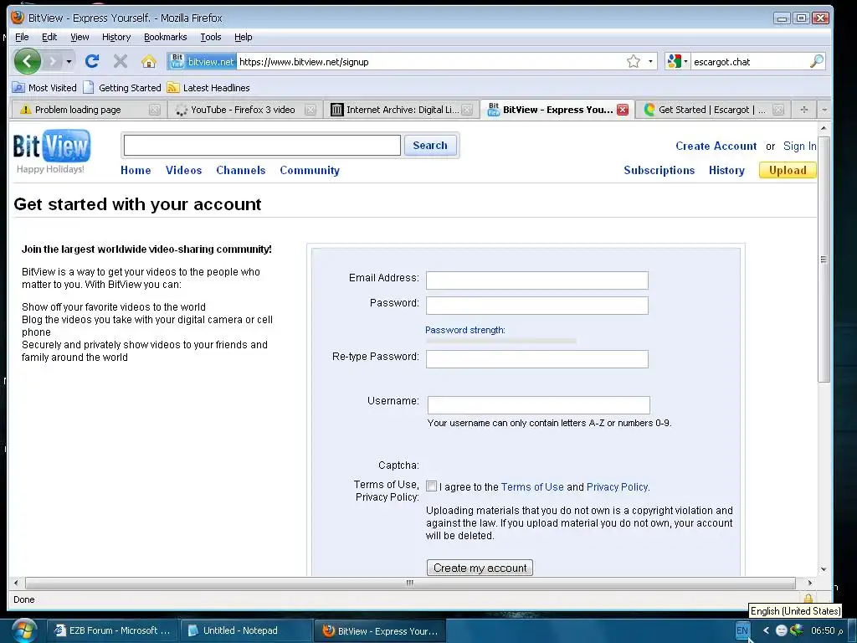Open the Most Visited bookmarks folder
This screenshot has width=857, height=643.
[44, 87]
